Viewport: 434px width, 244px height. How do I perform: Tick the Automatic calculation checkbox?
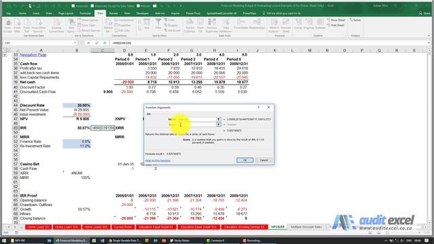(x=73, y=5)
